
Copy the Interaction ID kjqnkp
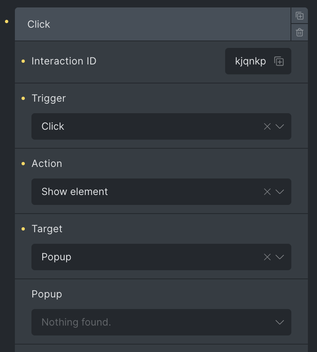pos(279,61)
